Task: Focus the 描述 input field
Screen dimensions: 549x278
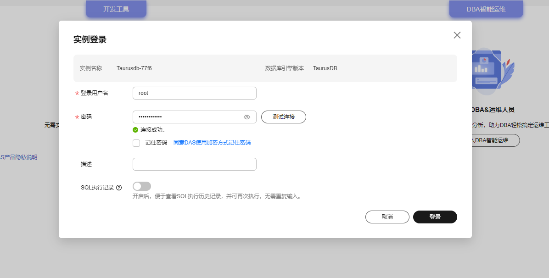Action: pos(195,164)
